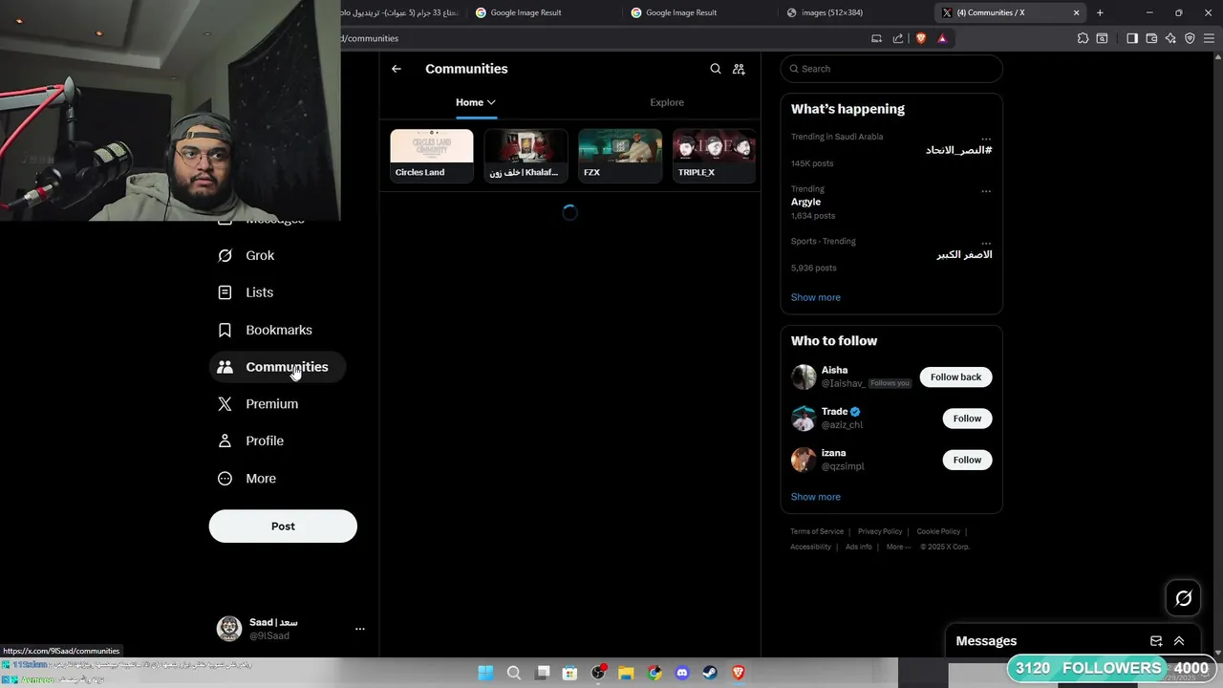Open options for Sports trending topic
Image resolution: width=1223 pixels, height=688 pixels.
(986, 243)
